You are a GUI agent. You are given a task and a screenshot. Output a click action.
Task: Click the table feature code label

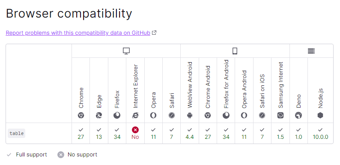[x=16, y=133]
